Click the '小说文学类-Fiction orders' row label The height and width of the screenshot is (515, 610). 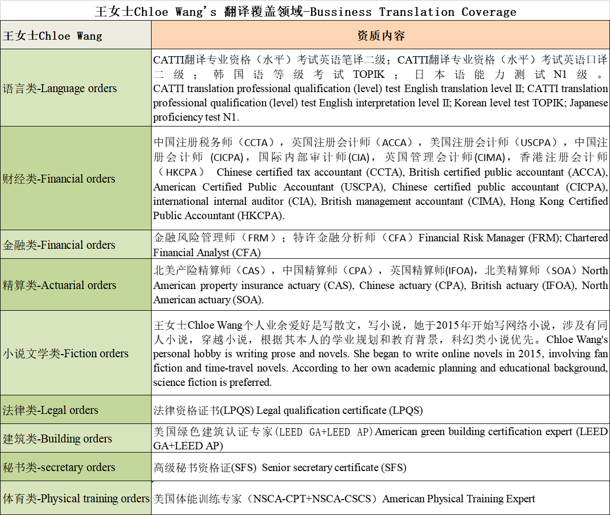click(x=76, y=353)
